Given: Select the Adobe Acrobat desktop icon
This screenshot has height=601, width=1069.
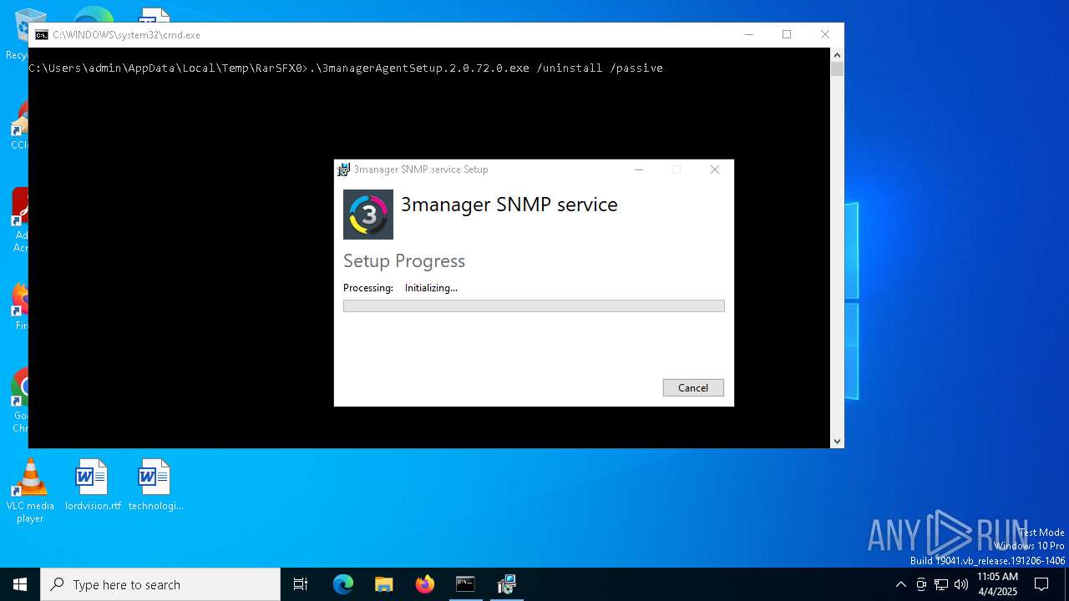Looking at the screenshot, I should click(20, 220).
